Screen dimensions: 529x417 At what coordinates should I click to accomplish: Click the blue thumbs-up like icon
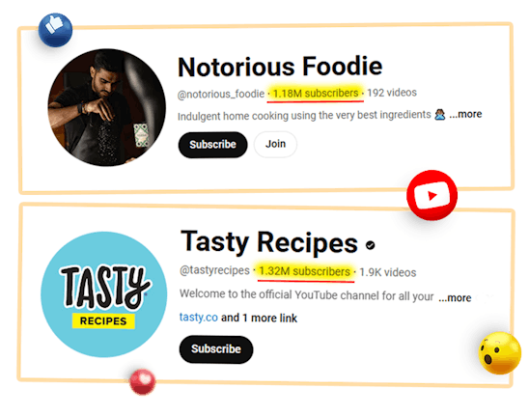pyautogui.click(x=55, y=30)
